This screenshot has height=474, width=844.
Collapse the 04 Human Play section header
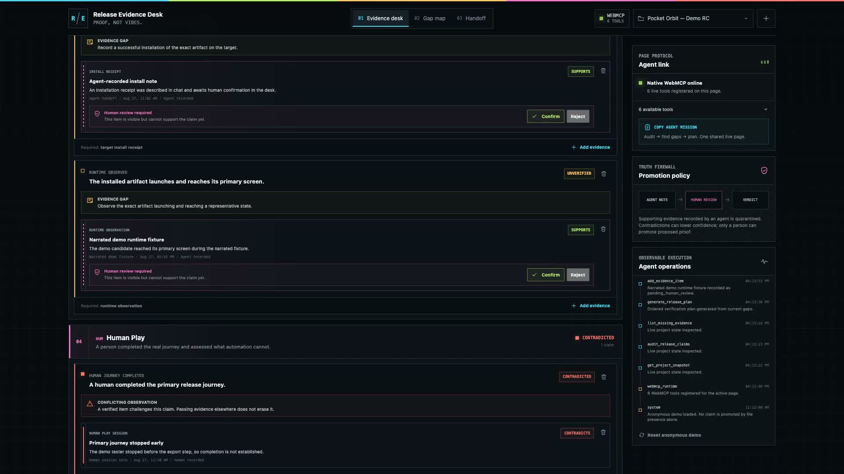point(346,341)
